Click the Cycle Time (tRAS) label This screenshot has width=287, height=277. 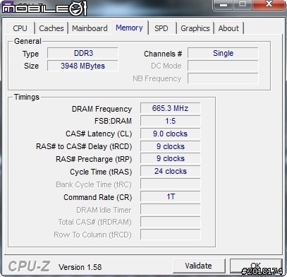coord(101,172)
